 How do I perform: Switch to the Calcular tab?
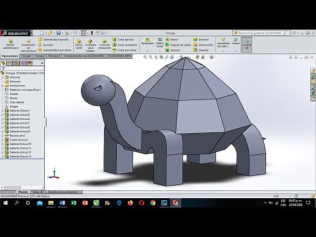(x=39, y=56)
